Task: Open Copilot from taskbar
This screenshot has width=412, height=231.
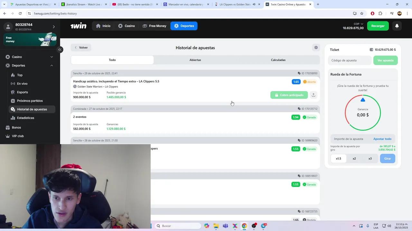Action: click(206, 226)
